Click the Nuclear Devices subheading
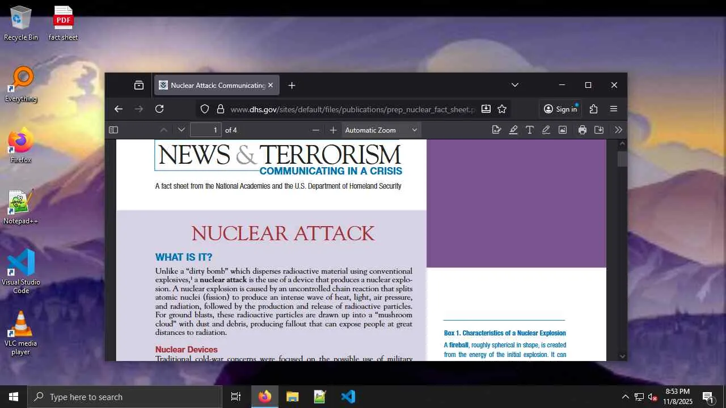This screenshot has height=408, width=726. click(187, 350)
